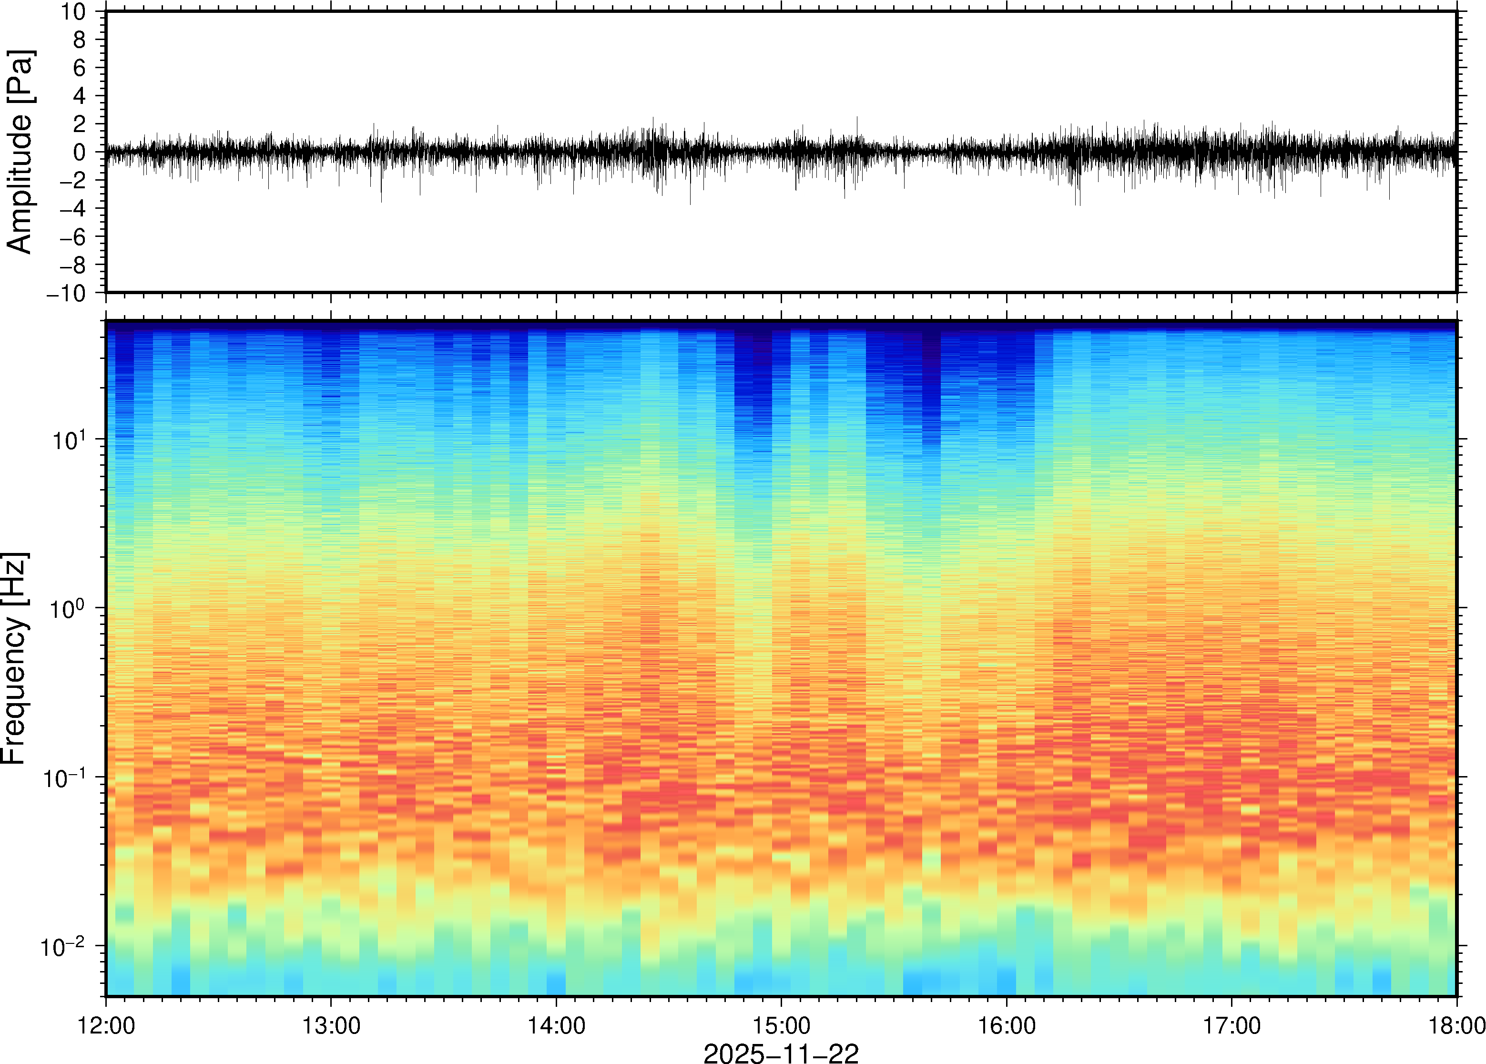The height and width of the screenshot is (1064, 1486).
Task: Click the 10¹ frequency tick label
Action: pyautogui.click(x=68, y=440)
